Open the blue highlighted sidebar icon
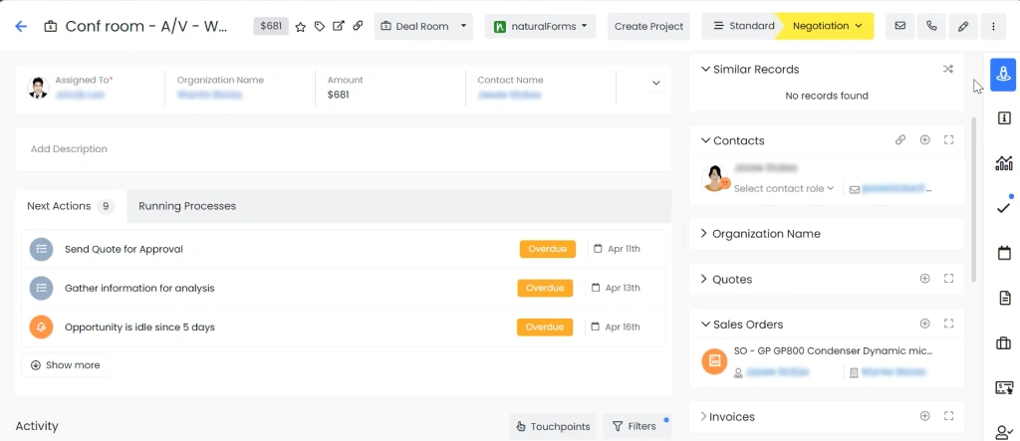 click(x=1004, y=74)
